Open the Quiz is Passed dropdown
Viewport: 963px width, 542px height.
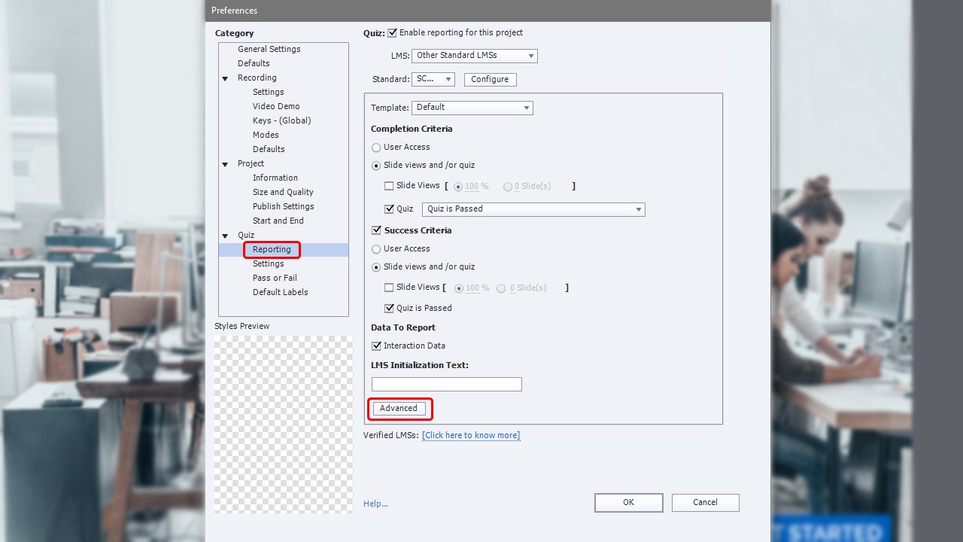click(533, 209)
